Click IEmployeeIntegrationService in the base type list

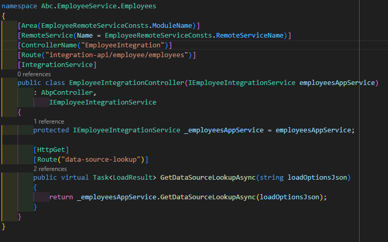point(103,102)
